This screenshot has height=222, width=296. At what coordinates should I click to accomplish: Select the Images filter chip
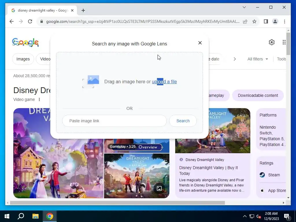pos(23,59)
